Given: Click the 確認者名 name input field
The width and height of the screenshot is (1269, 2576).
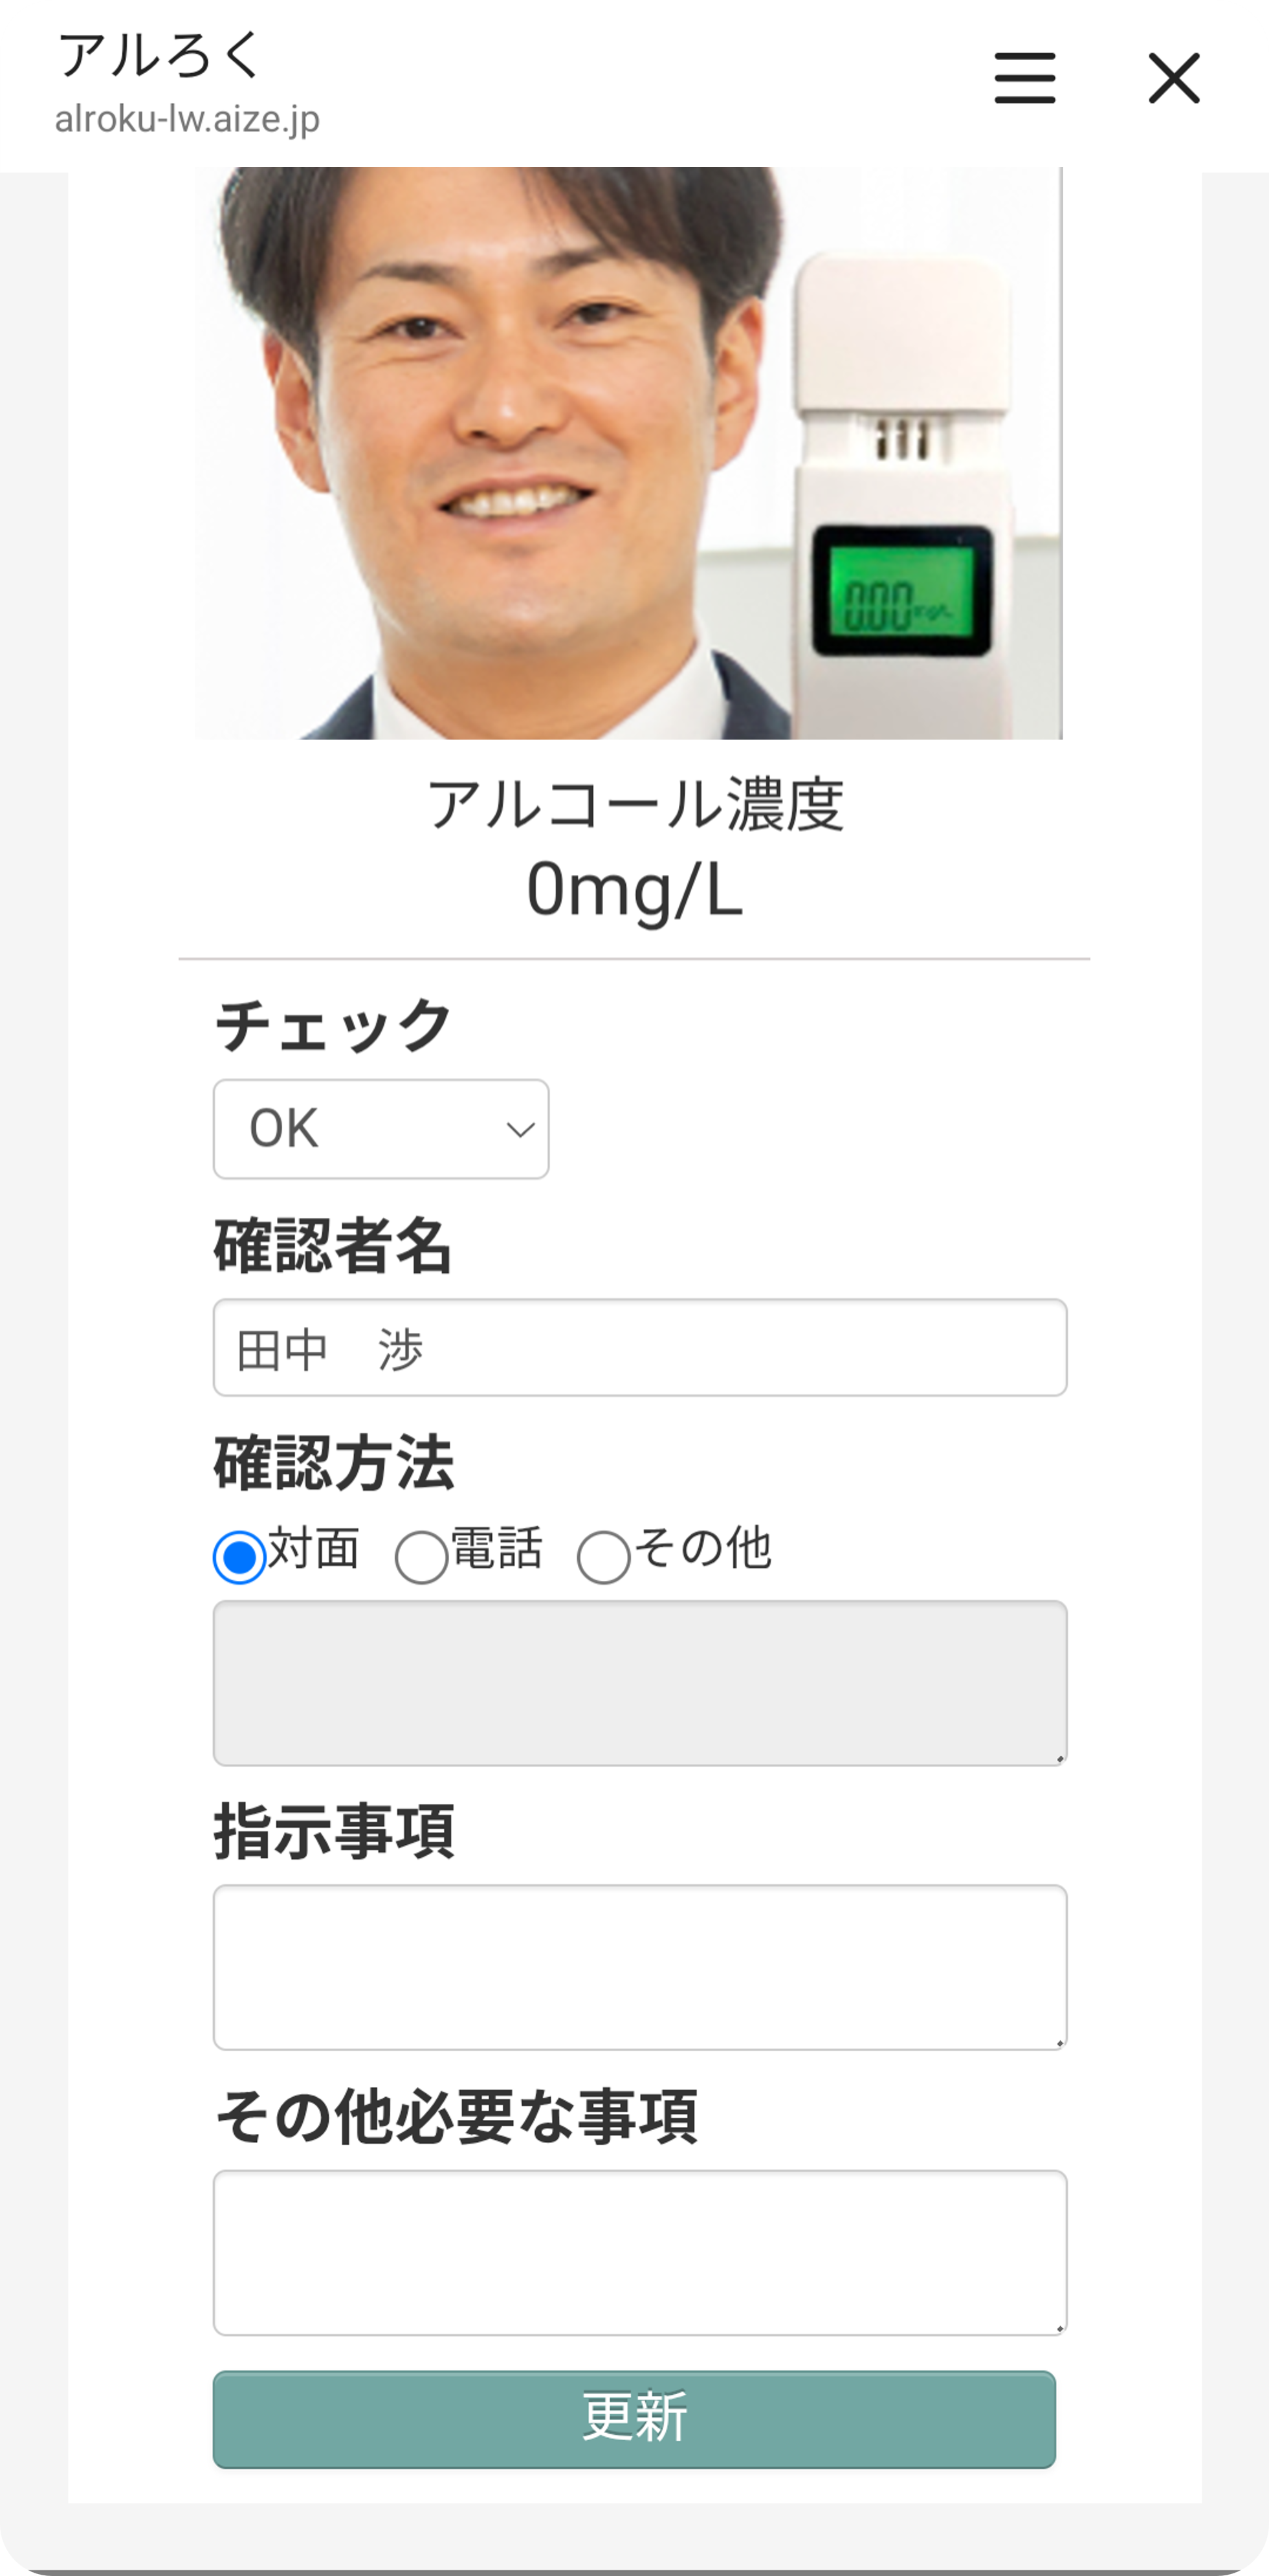Looking at the screenshot, I should 640,1348.
